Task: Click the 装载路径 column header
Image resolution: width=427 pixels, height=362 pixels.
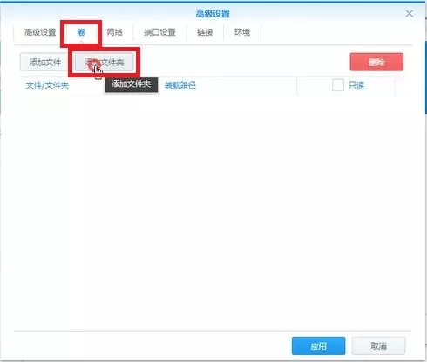Action: coord(180,85)
